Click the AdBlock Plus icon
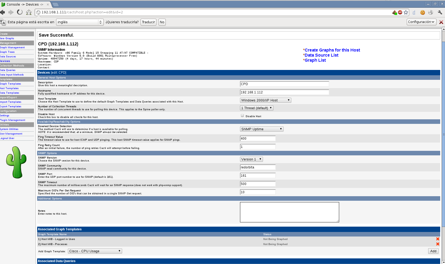The width and height of the screenshot is (445, 264). [x=400, y=12]
